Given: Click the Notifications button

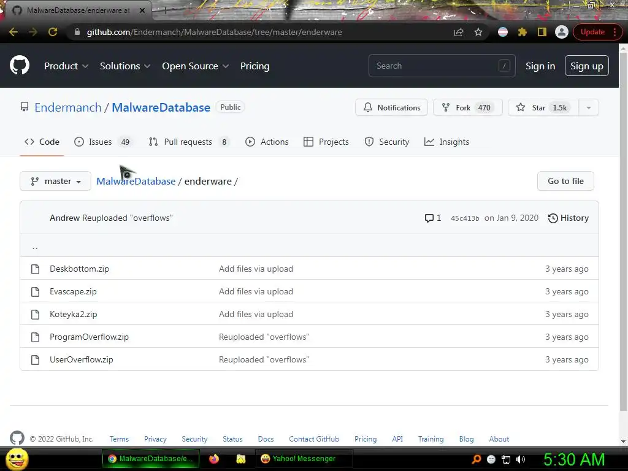Looking at the screenshot, I should point(391,108).
